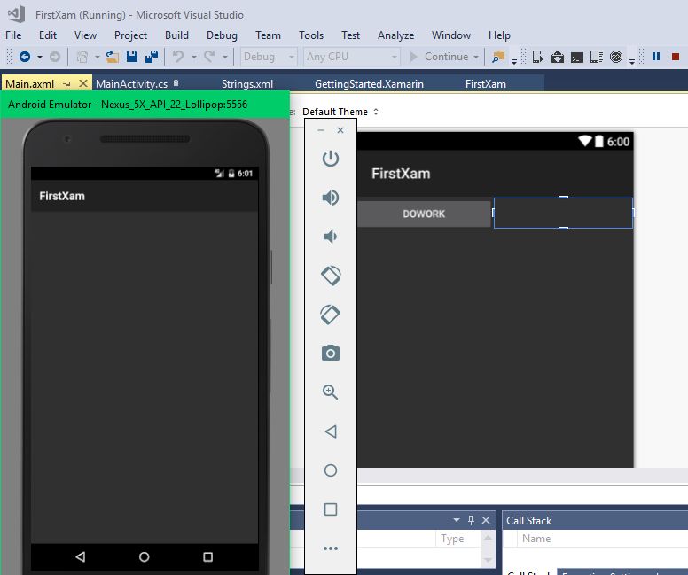Screen dimensions: 688x575
Task: Open the debug panel window options dropdown
Action: 457,520
